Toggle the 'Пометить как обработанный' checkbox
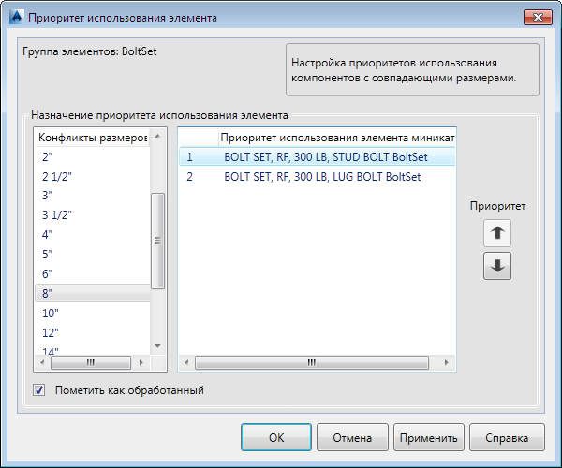Screen dimensions: 562x468 tap(39, 389)
